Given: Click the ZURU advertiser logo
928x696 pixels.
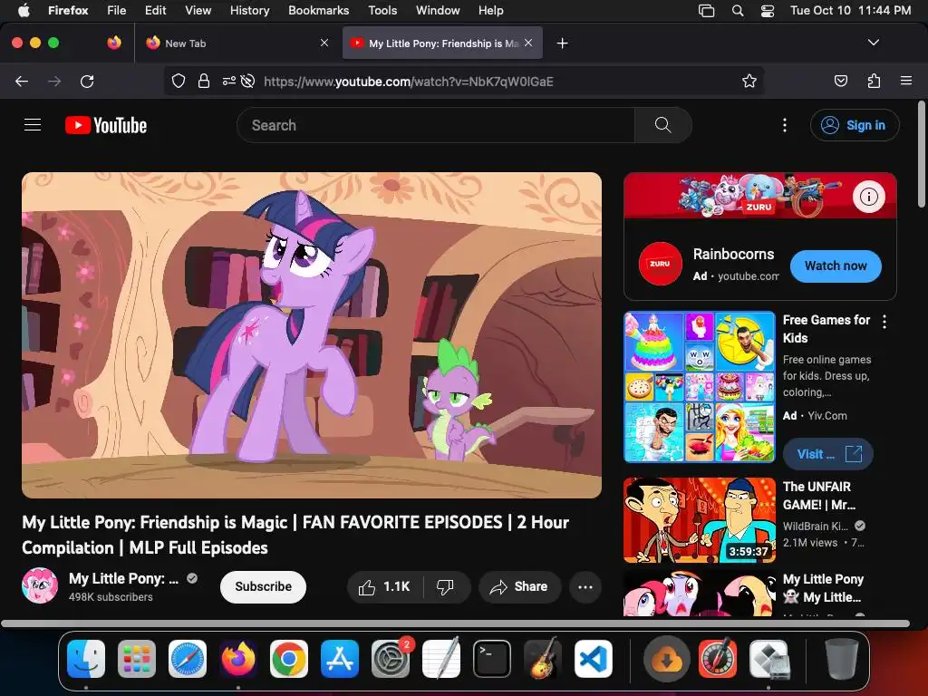Looking at the screenshot, I should click(x=660, y=264).
